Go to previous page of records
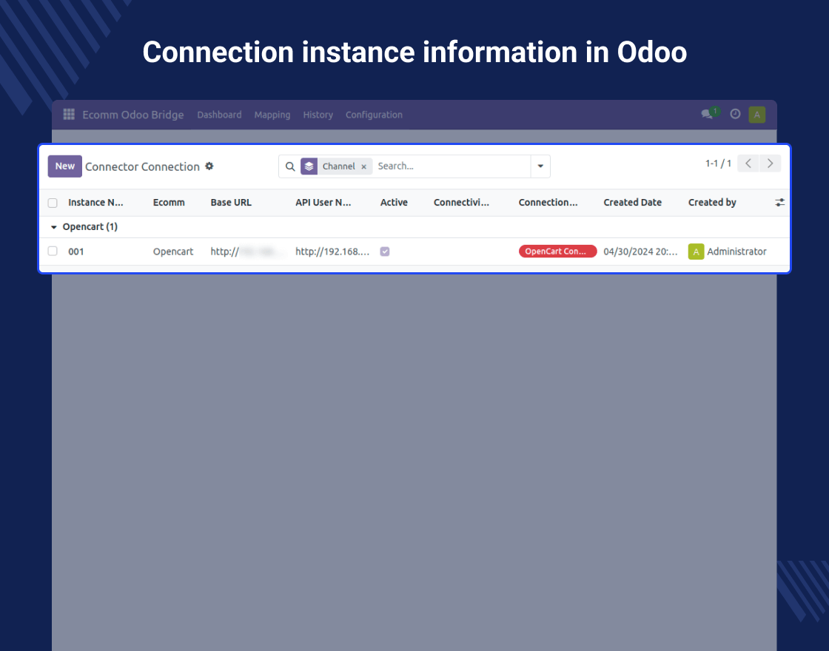829x651 pixels. tap(748, 163)
